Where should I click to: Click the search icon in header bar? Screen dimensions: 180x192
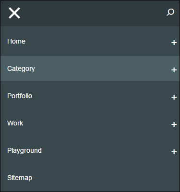(170, 12)
